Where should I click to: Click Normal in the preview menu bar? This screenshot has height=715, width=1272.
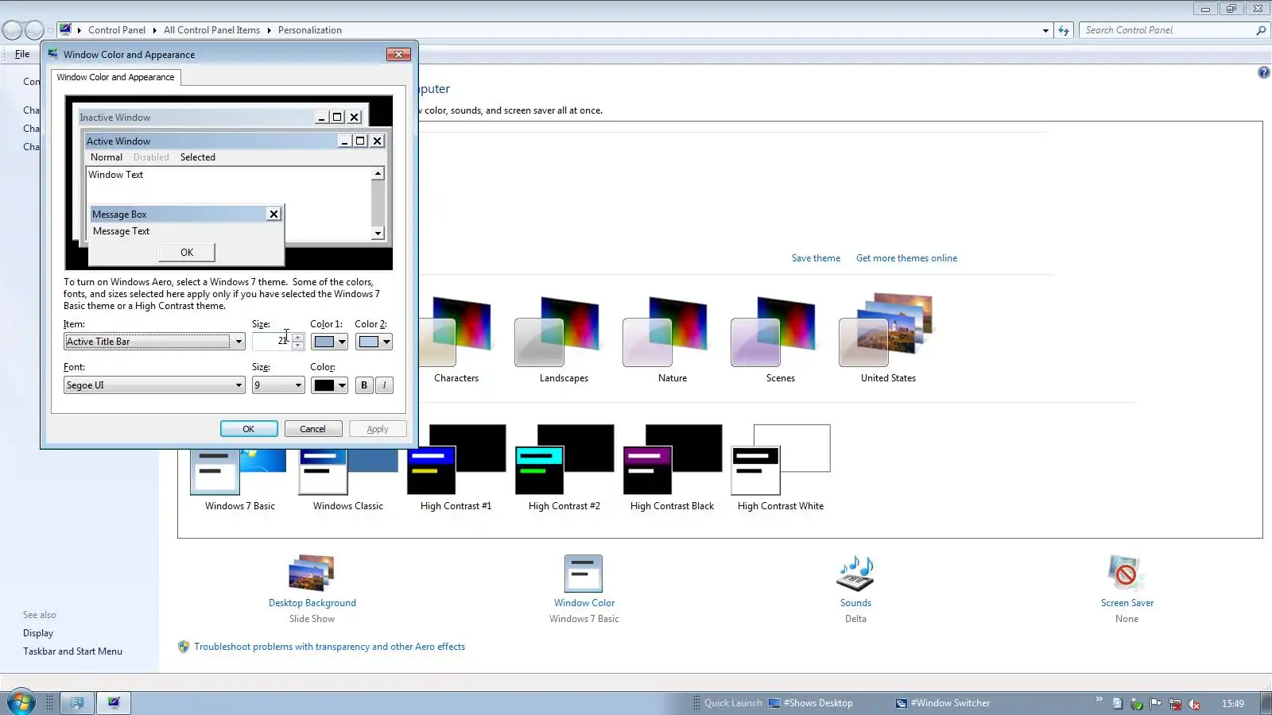pos(107,157)
